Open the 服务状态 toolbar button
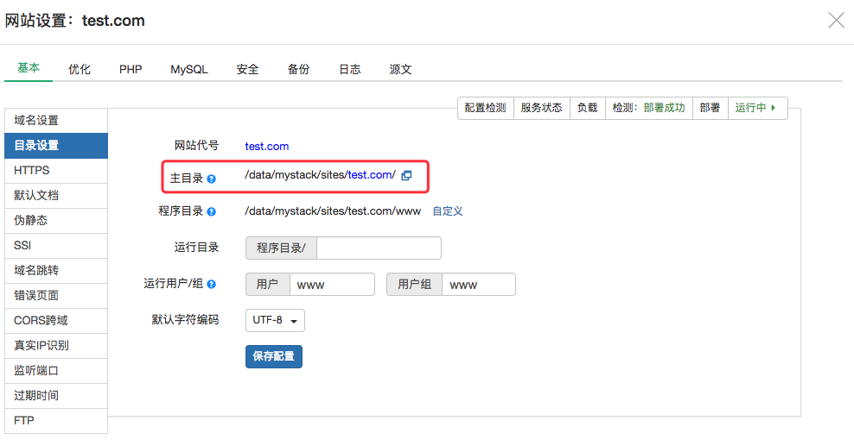 click(541, 108)
